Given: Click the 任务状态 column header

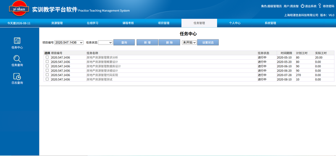Looking at the screenshot, I should [264, 53].
